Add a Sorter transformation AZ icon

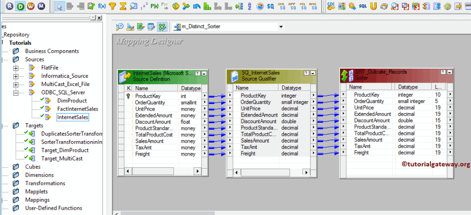click(x=250, y=6)
